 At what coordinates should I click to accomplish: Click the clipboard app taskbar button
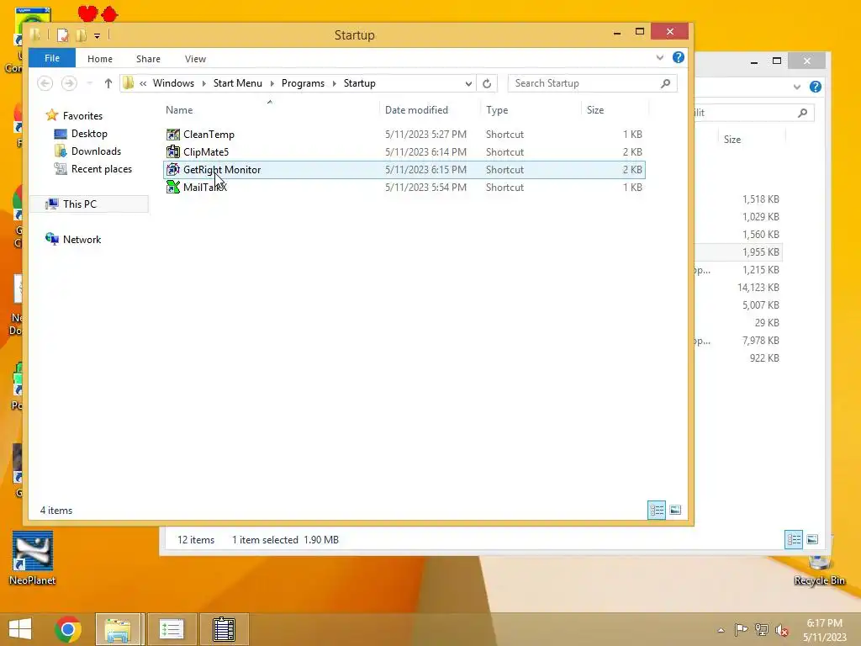(x=224, y=629)
